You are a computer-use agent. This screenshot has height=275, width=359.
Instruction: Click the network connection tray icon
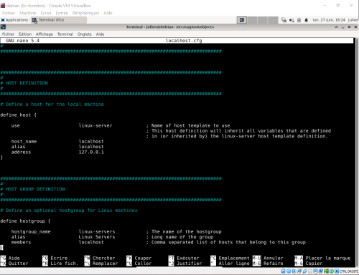[x=284, y=20]
